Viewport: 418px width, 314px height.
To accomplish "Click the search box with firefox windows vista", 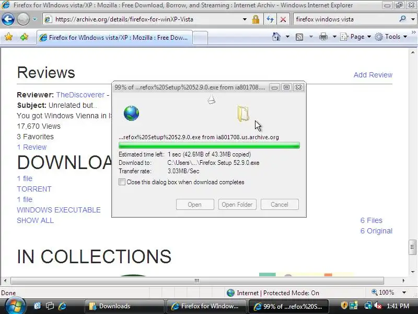I will pyautogui.click(x=345, y=19).
